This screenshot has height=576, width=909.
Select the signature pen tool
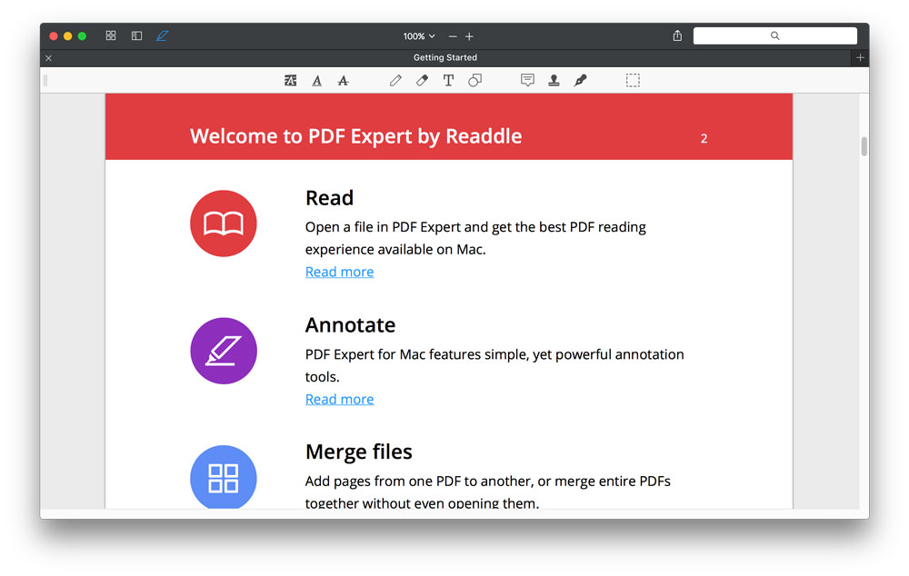580,81
